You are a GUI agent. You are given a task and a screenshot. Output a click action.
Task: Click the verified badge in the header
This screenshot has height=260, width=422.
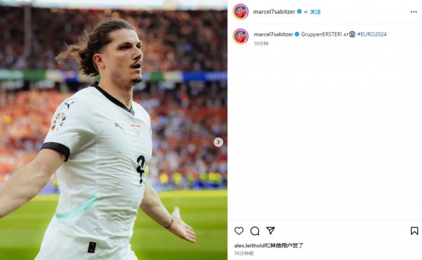299,12
